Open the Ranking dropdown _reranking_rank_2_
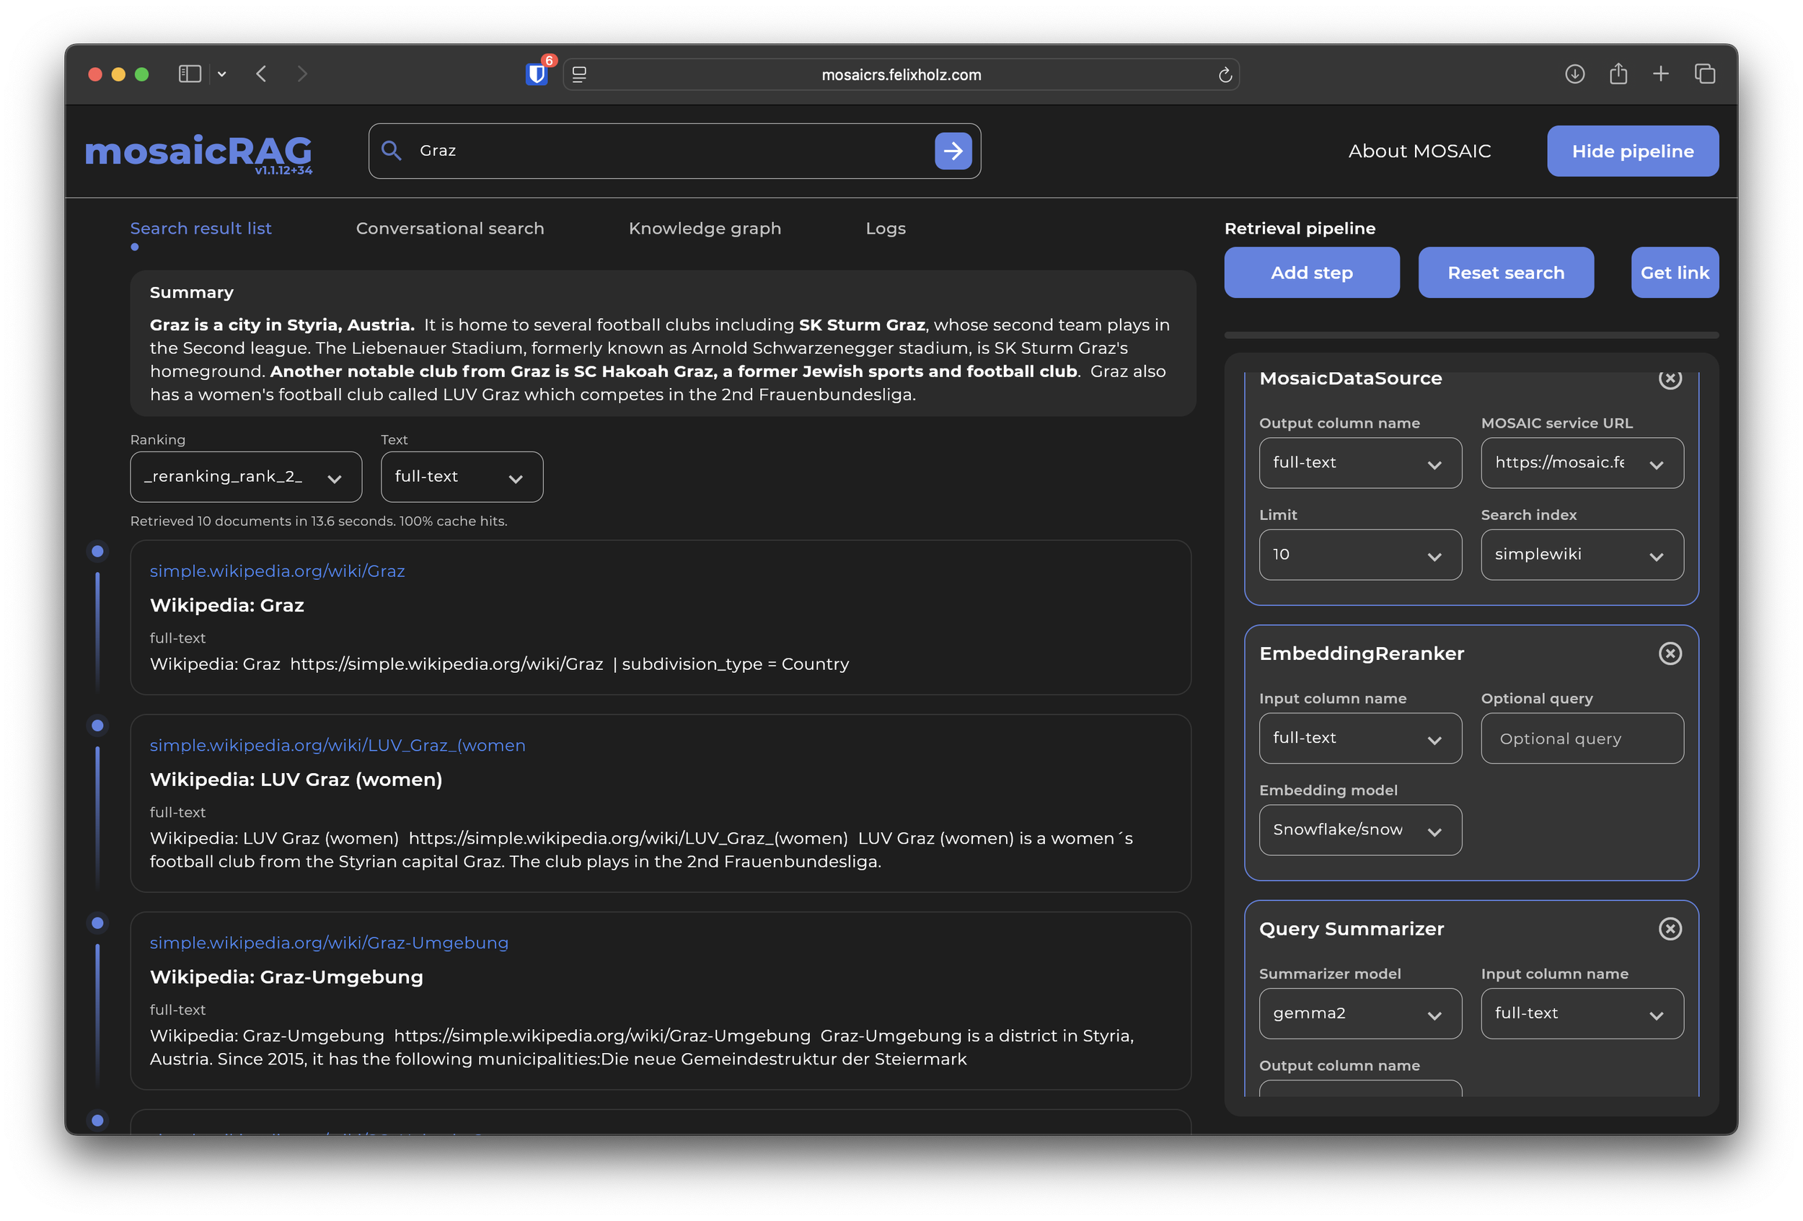The width and height of the screenshot is (1803, 1221). pyautogui.click(x=245, y=477)
